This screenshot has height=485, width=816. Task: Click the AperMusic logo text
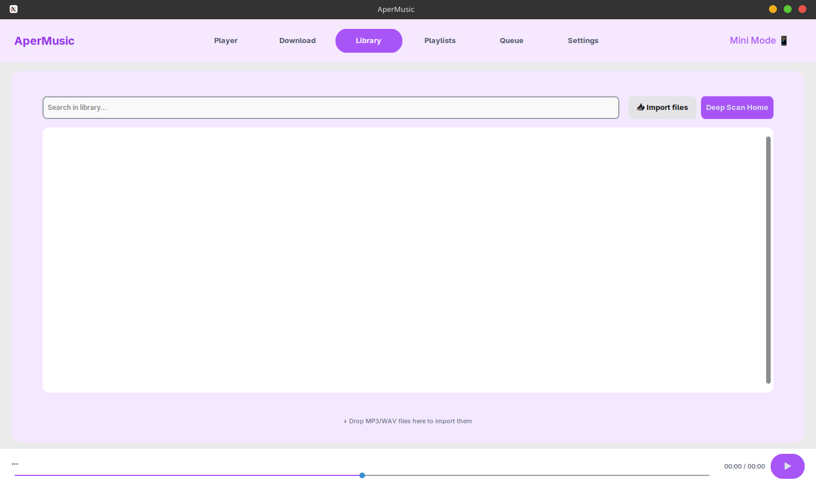click(44, 41)
